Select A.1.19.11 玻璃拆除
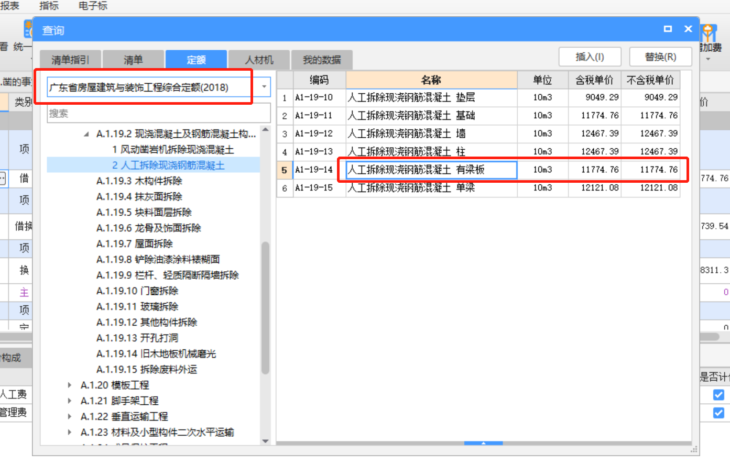This screenshot has height=465, width=730. click(x=137, y=307)
